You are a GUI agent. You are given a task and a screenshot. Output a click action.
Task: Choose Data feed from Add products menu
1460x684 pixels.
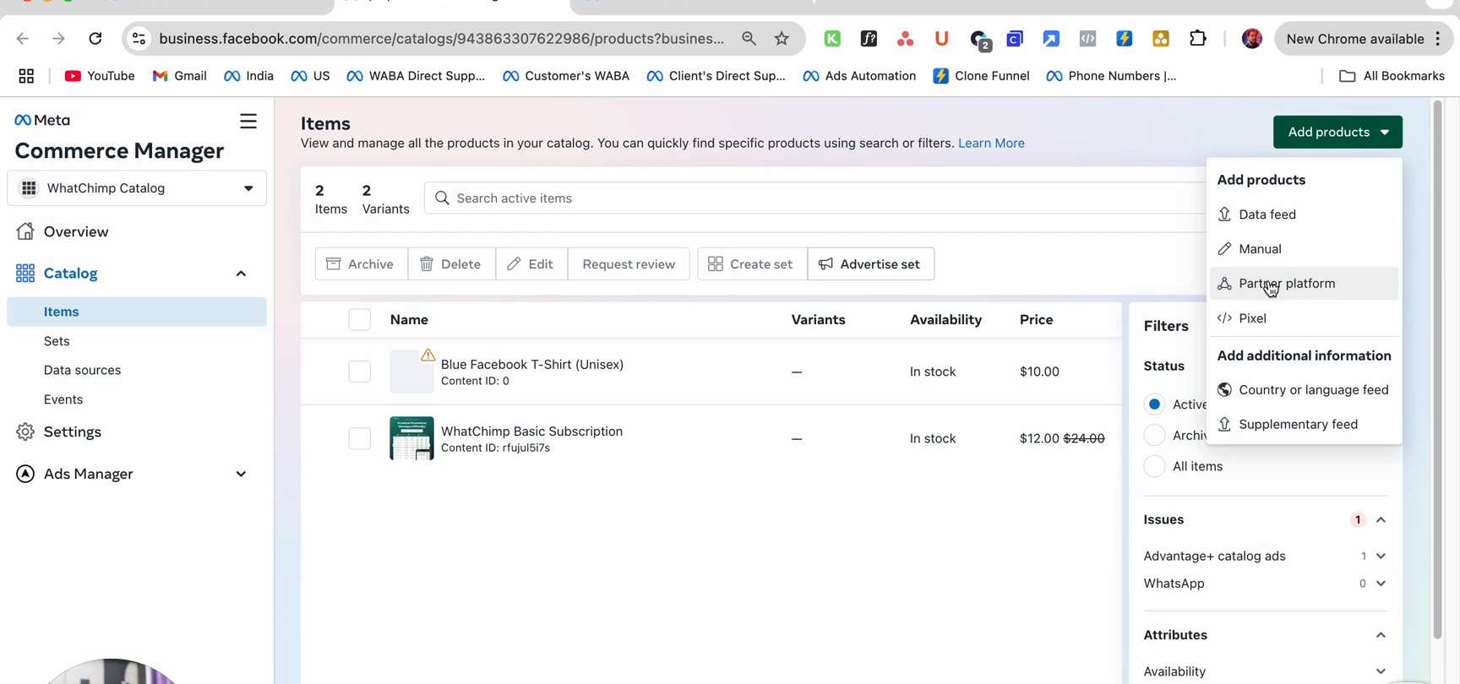click(1304, 214)
